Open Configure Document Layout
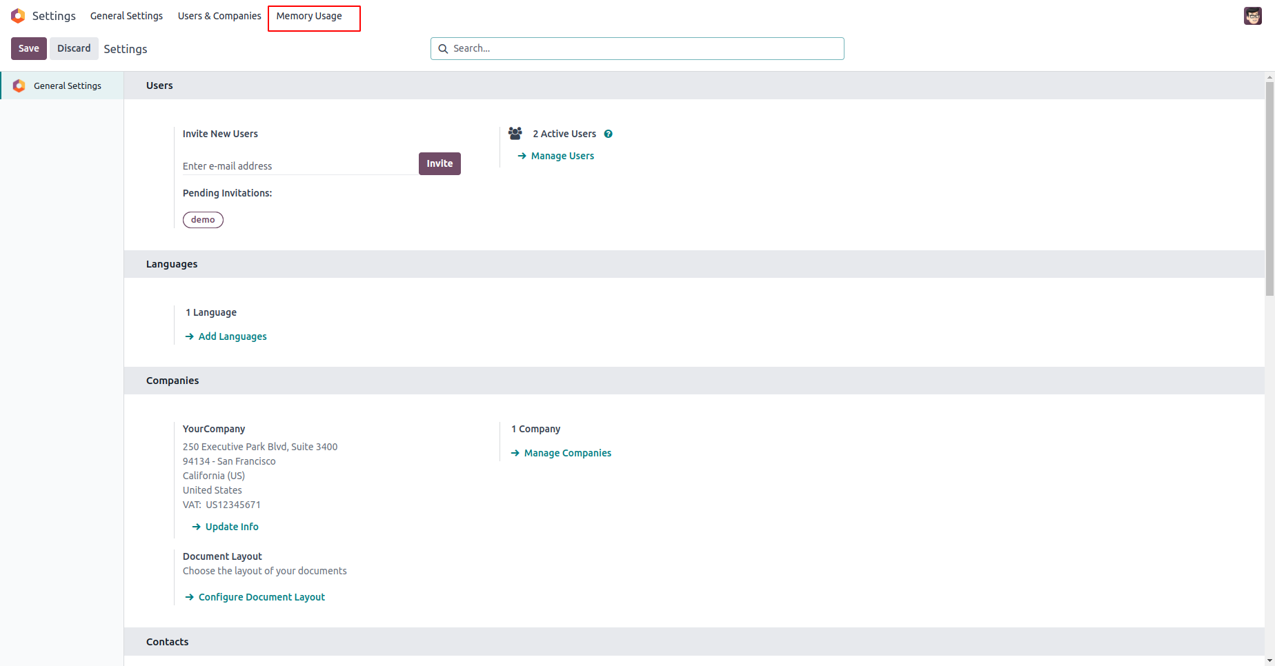 click(261, 597)
